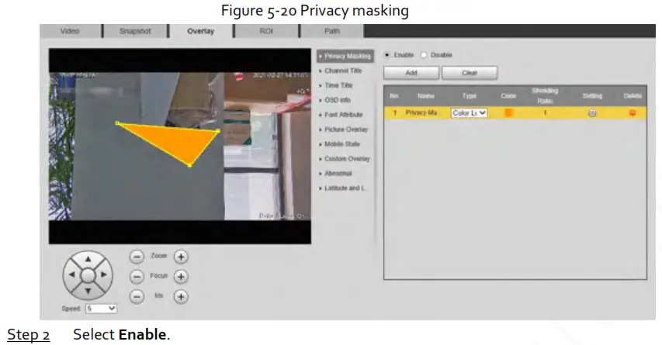Image resolution: width=662 pixels, height=345 pixels.
Task: Click the timestamp overlay in video preview
Action: pos(281,75)
